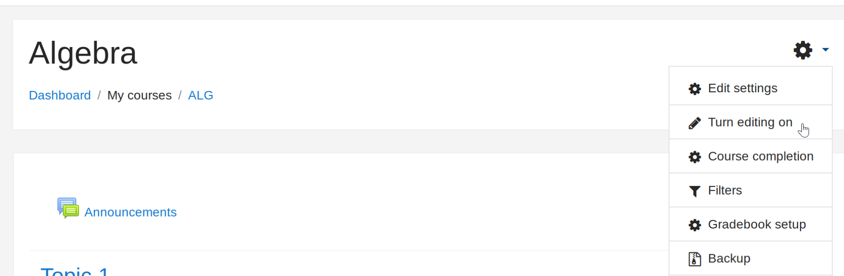Choose Turn editing on menu item

[x=750, y=122]
